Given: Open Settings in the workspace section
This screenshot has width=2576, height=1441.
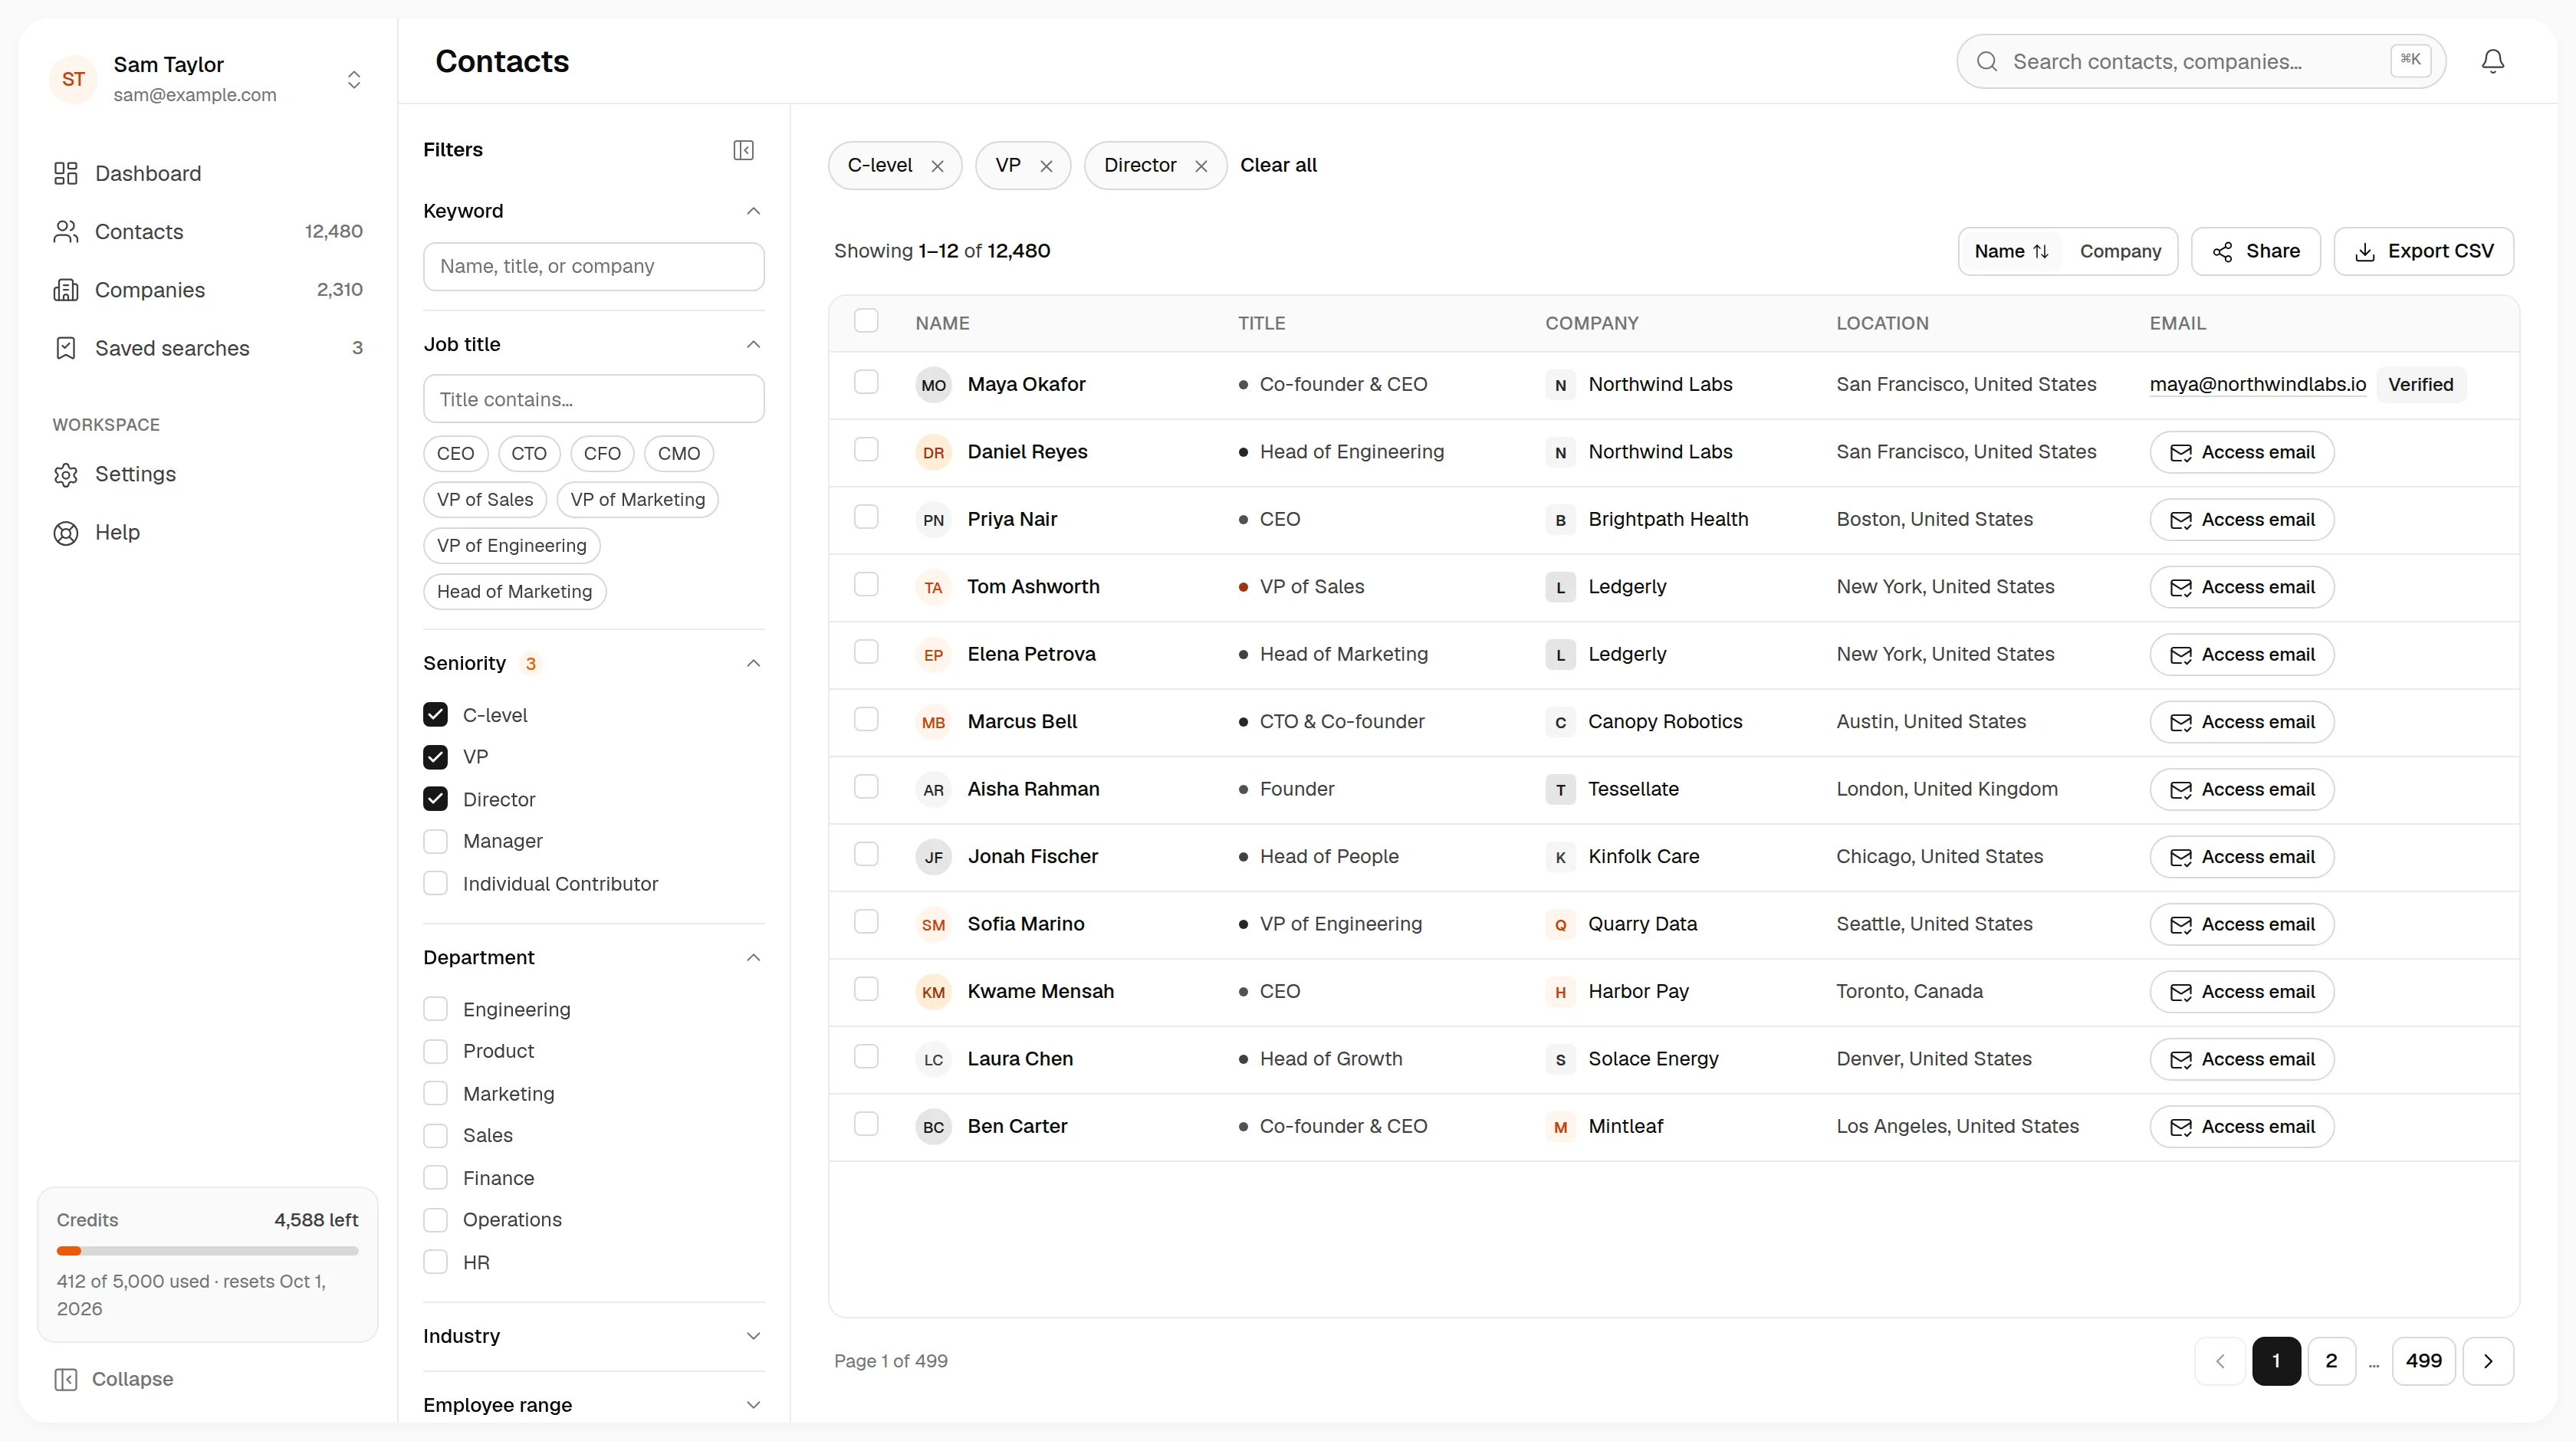Looking at the screenshot, I should coord(208,474).
